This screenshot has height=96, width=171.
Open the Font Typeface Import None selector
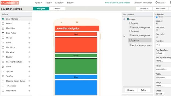[x=163, y=61]
